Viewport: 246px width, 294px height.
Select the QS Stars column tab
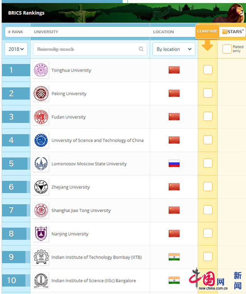pos(233,32)
